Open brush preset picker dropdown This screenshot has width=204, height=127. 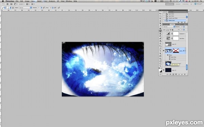11,8
